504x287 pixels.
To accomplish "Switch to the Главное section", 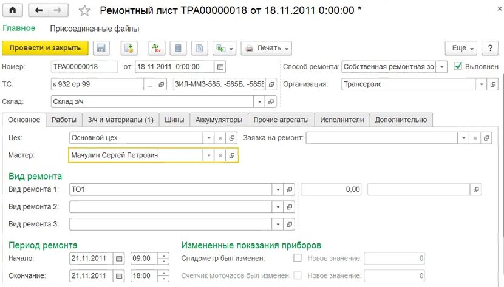I will click(x=19, y=29).
